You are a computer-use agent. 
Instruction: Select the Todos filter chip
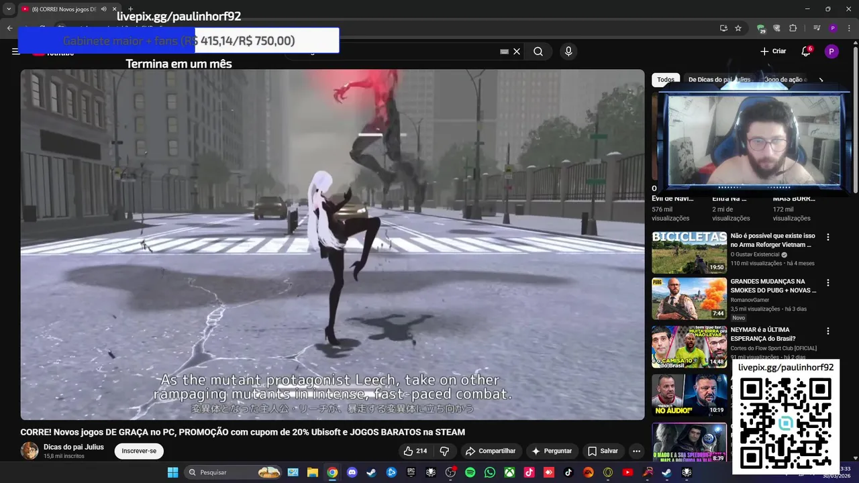[x=666, y=80]
